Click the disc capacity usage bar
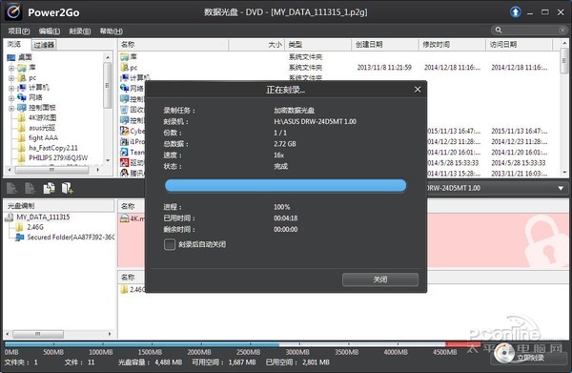 click(242, 344)
